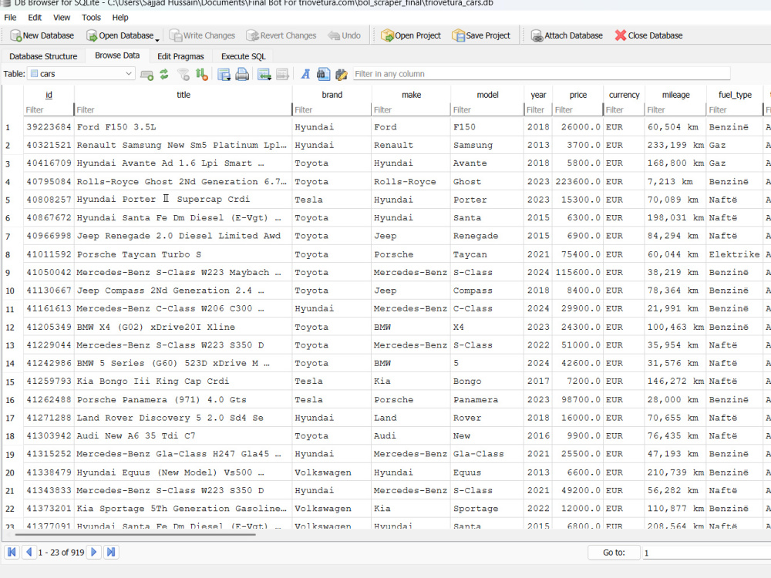
Task: Go to the next page of records
Action: pyautogui.click(x=94, y=552)
